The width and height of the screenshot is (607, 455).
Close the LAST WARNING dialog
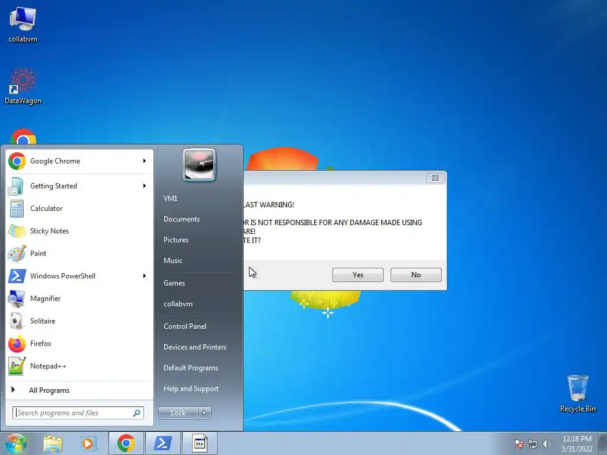pos(435,178)
